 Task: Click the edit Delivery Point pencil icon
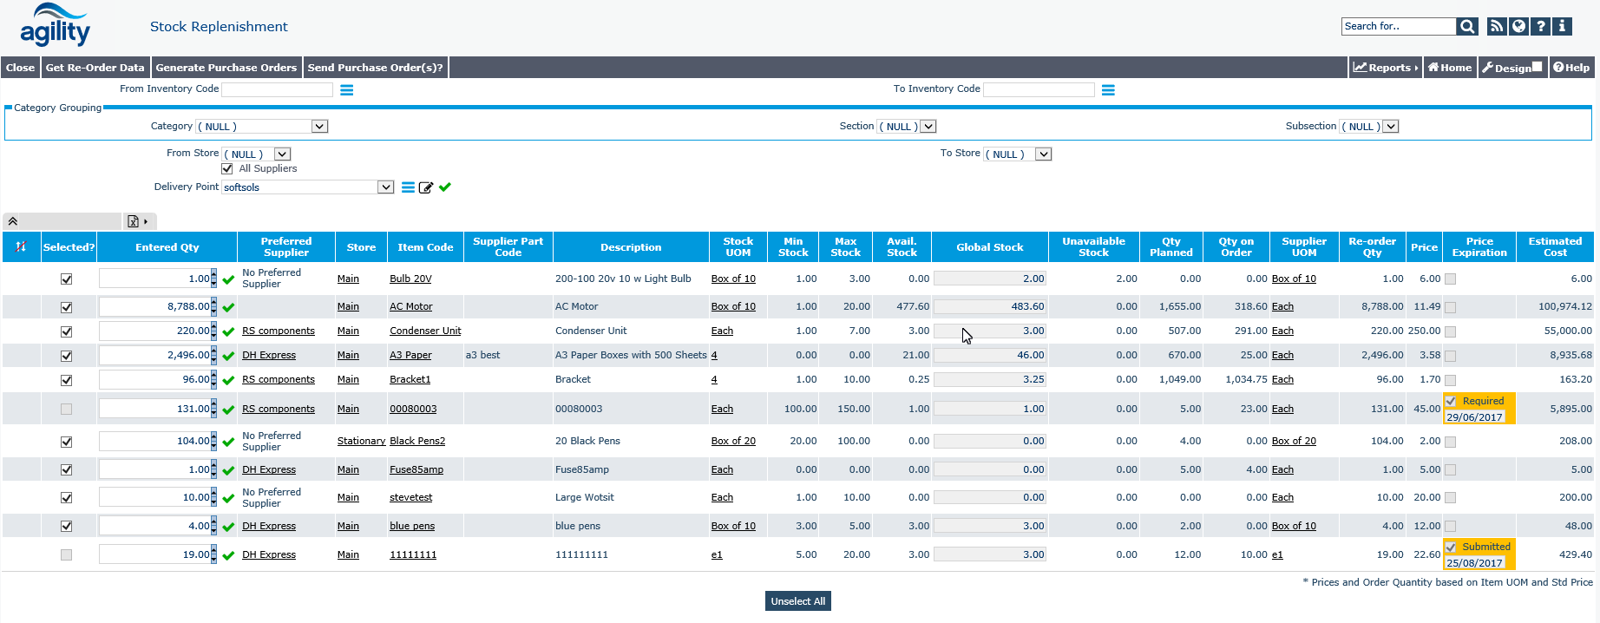[x=426, y=187]
